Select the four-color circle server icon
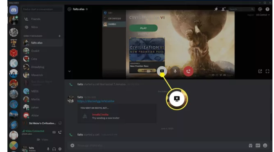Screen dimensions: 274x152 [14, 145]
